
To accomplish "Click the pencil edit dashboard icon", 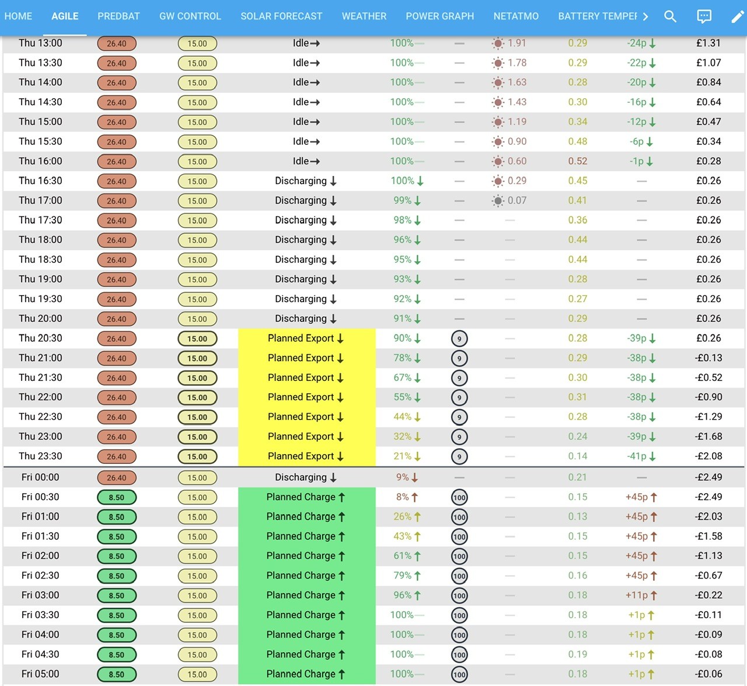I will tap(738, 16).
